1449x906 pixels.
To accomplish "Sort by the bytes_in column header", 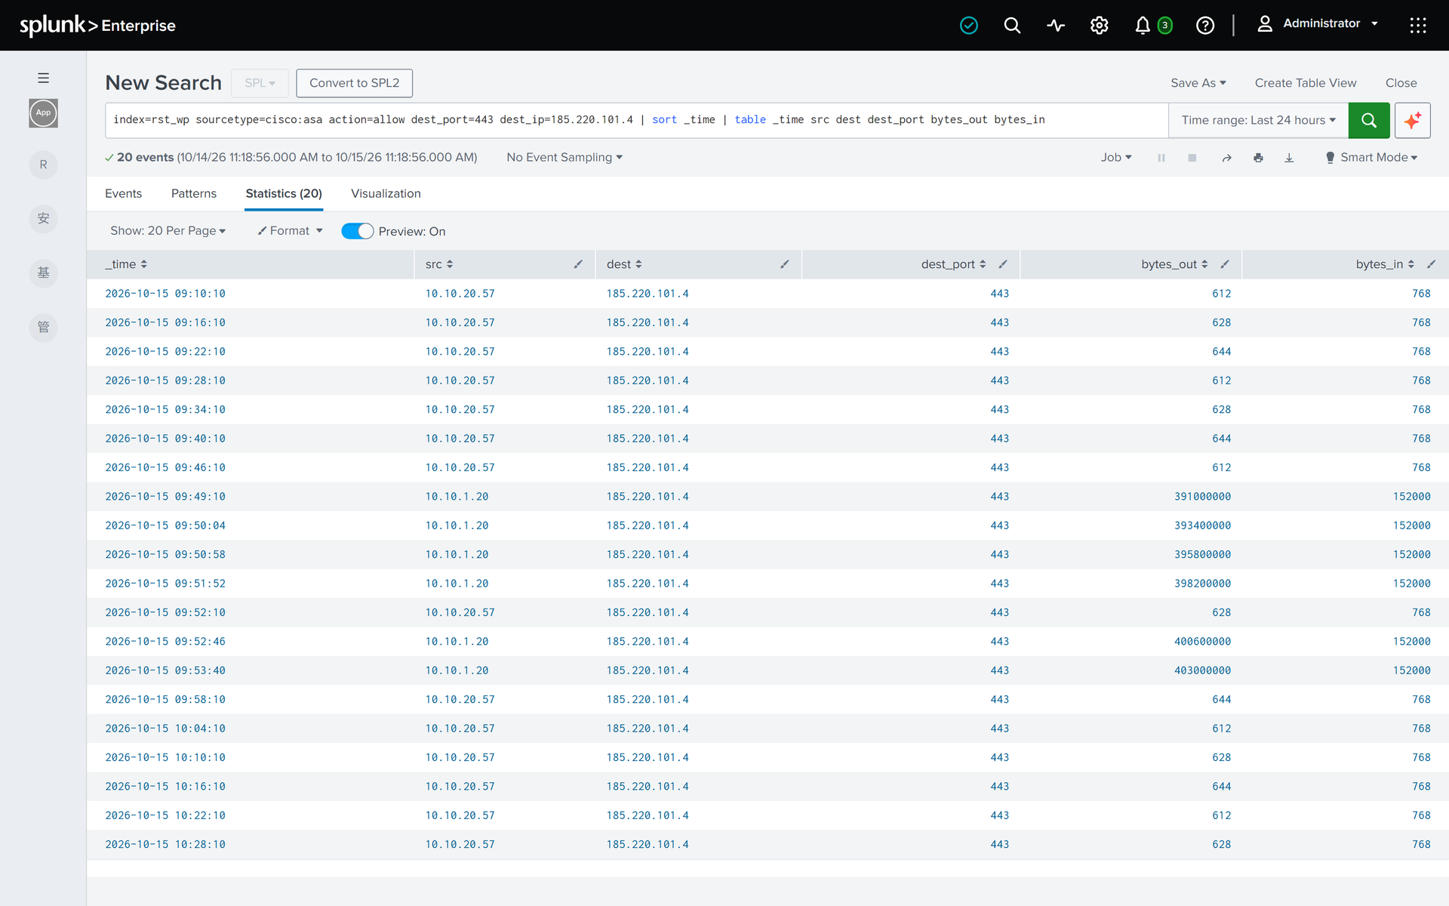I will (x=1384, y=264).
